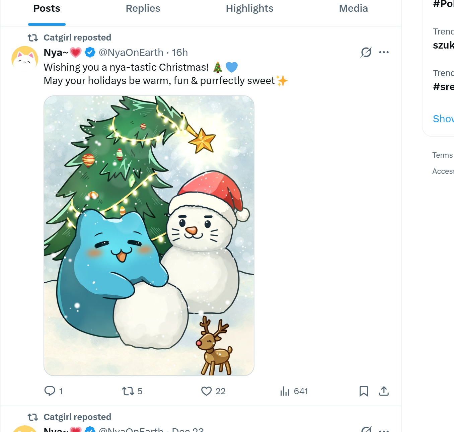Viewport: 454px width, 432px height.
Task: Click the Terms link in the footer
Action: [442, 155]
